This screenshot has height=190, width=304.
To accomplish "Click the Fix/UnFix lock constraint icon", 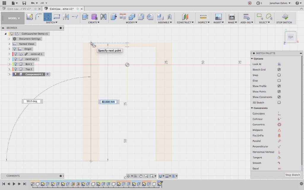I will click(279, 136).
